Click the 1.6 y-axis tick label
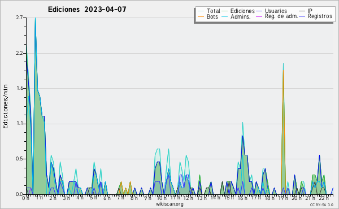 coord(19,88)
